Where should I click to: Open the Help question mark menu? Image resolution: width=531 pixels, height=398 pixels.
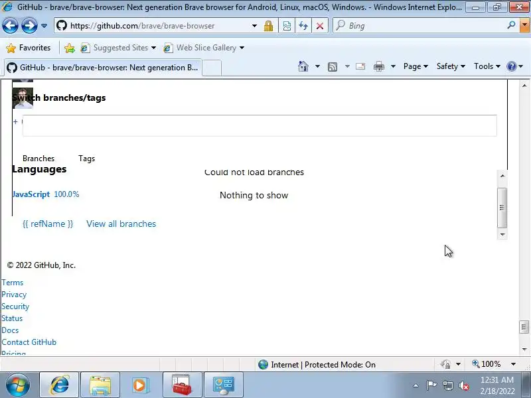[515, 66]
